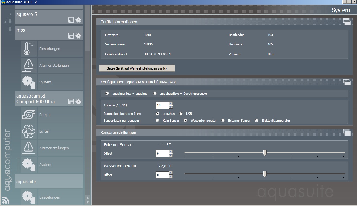Click the save icon next to aquaero 5
Image resolution: width=357 pixels, height=206 pixels.
click(71, 20)
